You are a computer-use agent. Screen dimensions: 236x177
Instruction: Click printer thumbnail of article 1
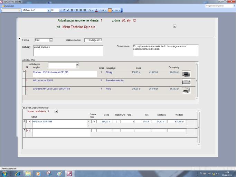point(186,74)
